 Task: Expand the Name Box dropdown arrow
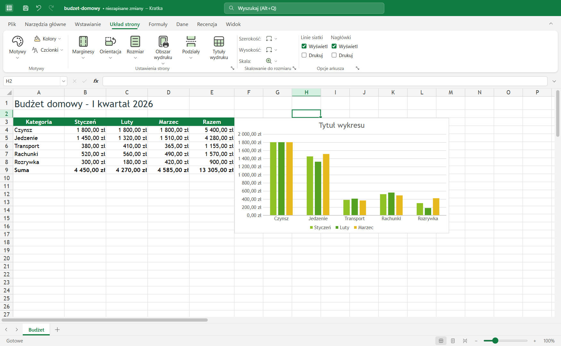tap(63, 81)
